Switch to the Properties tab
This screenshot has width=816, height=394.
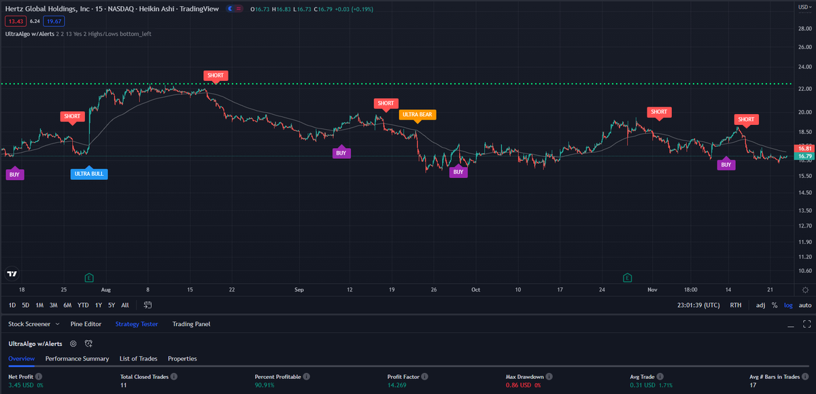point(182,358)
